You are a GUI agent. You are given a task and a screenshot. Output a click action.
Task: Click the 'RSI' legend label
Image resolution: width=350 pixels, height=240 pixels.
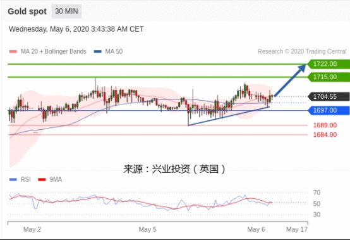pyautogui.click(x=26, y=179)
